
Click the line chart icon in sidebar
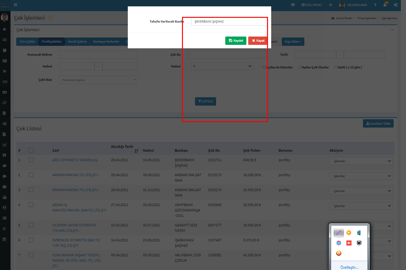point(4,145)
